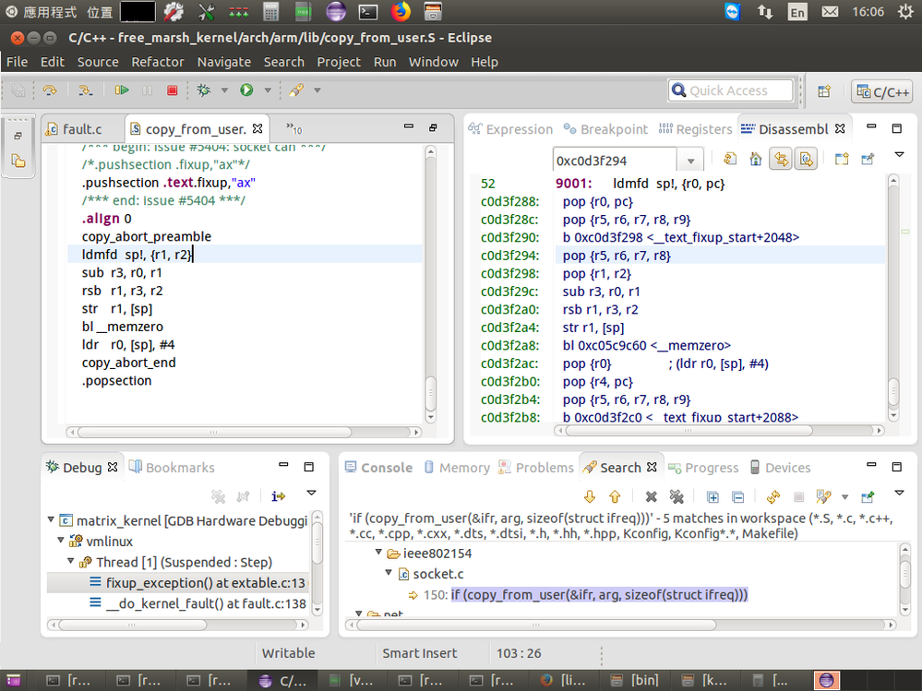Click Show Previous Match arrow in Search
Viewport: 922px width, 691px height.
[x=615, y=497]
